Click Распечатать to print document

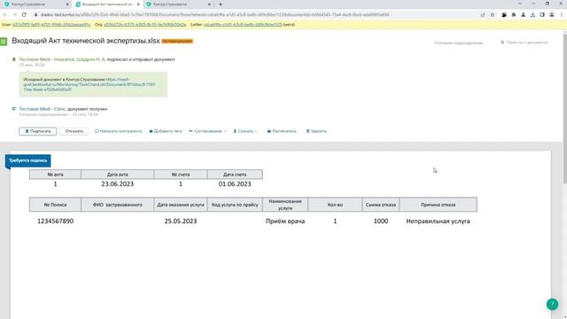pyautogui.click(x=282, y=131)
